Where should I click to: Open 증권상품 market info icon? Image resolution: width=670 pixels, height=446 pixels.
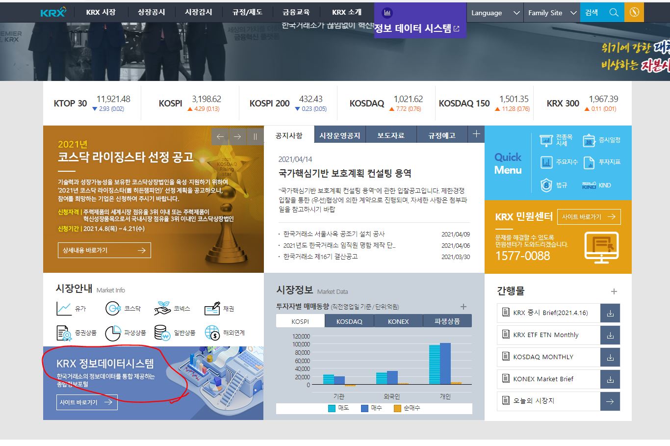64,333
